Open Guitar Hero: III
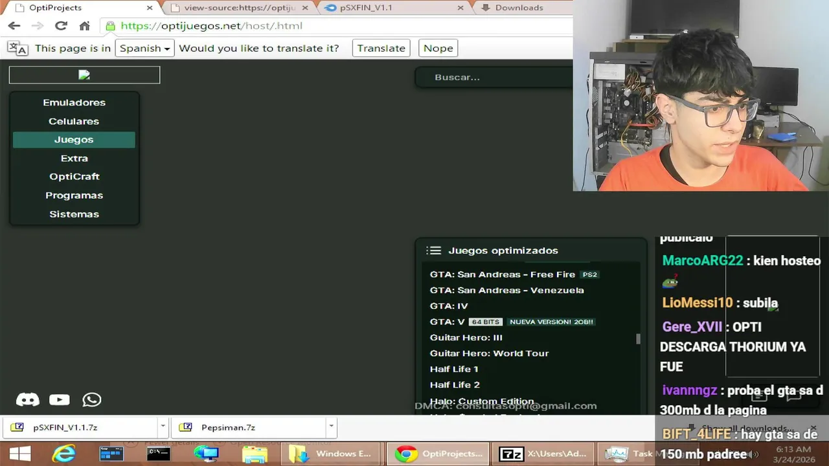829x466 pixels. [466, 337]
